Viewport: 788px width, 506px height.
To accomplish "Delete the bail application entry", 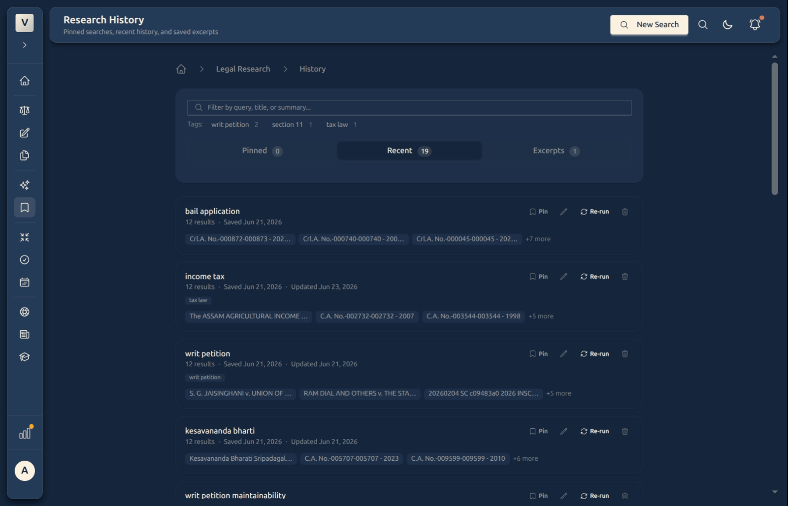I will pyautogui.click(x=625, y=212).
